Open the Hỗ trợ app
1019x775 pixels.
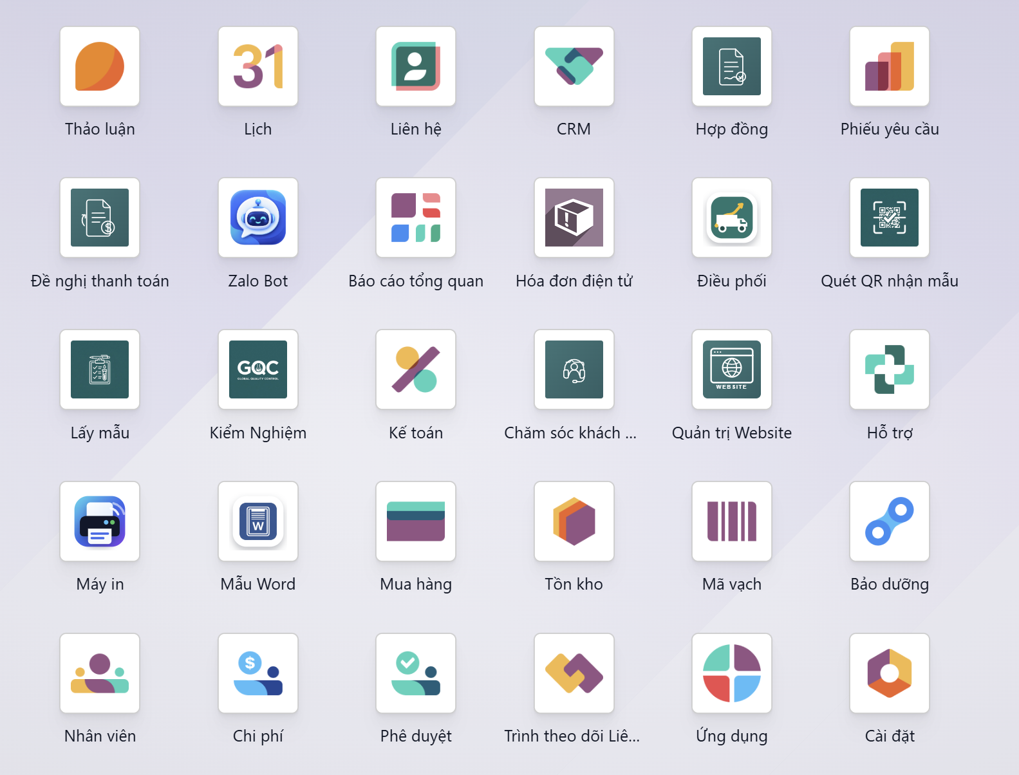[890, 369]
